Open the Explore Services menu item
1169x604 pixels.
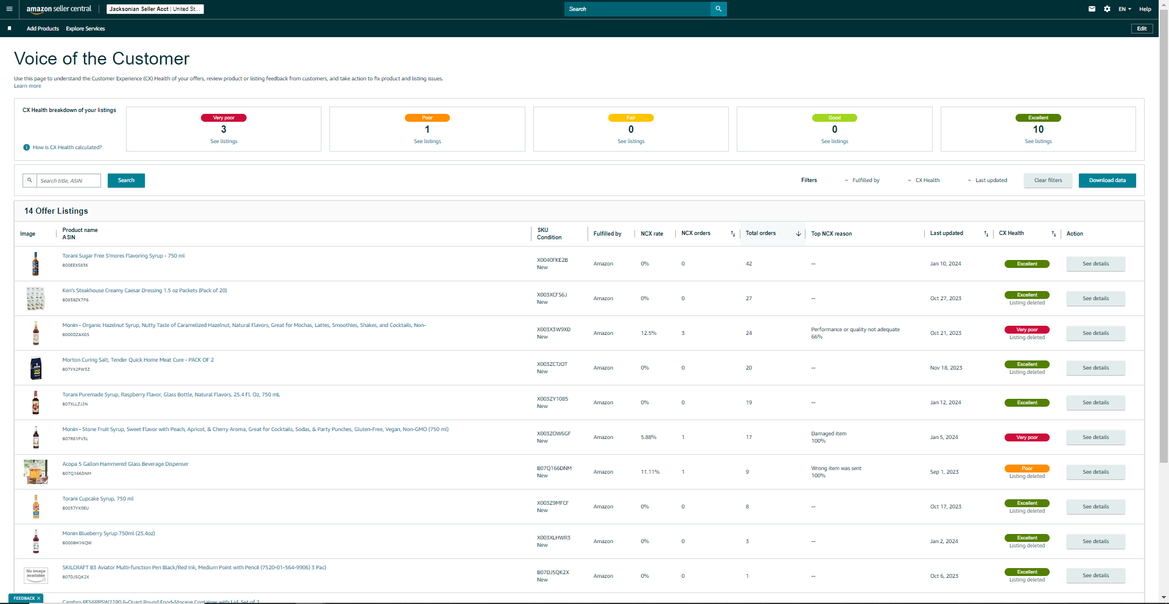85,29
